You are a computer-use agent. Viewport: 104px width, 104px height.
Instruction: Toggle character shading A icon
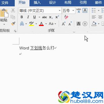[x=79, y=24]
